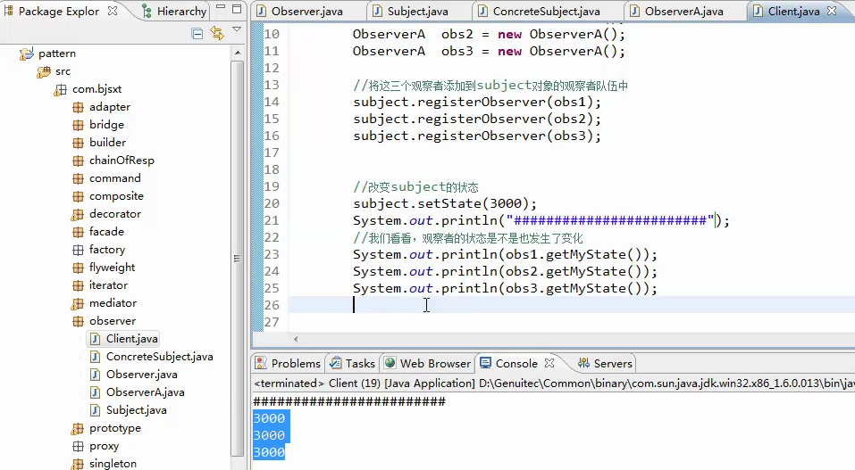Select the src source folder icon

coord(43,71)
